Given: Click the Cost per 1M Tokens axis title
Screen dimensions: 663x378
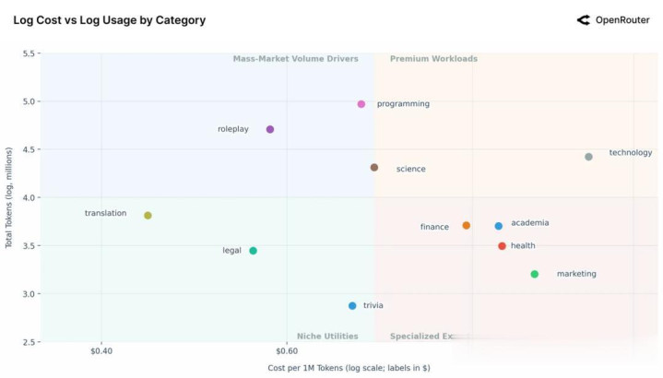Looking at the screenshot, I should [349, 368].
